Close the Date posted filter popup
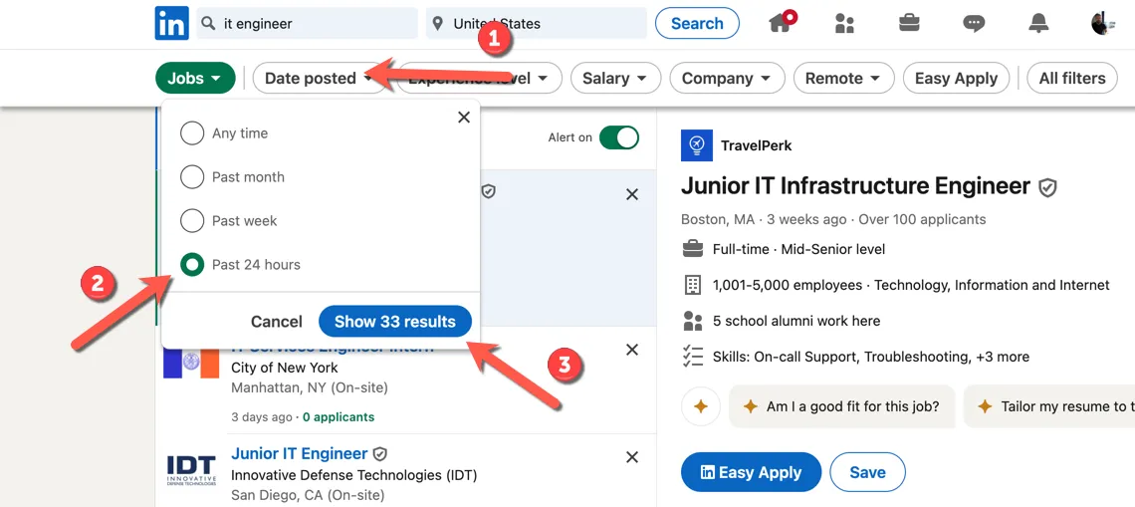The height and width of the screenshot is (507, 1135). point(464,117)
